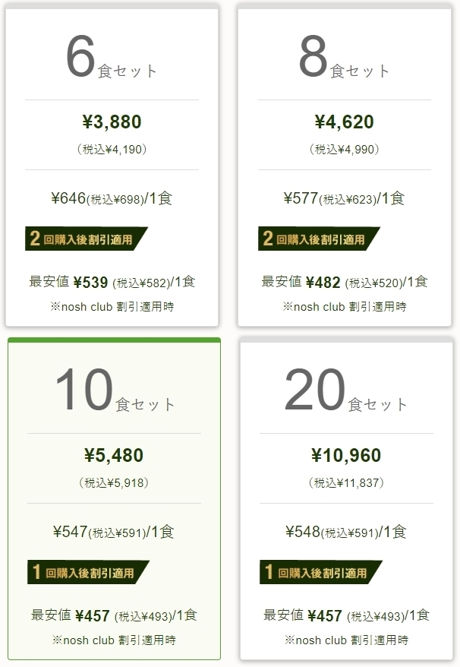Image resolution: width=460 pixels, height=667 pixels.
Task: Click the 税込¥5,918 tax-included price
Action: 114,483
